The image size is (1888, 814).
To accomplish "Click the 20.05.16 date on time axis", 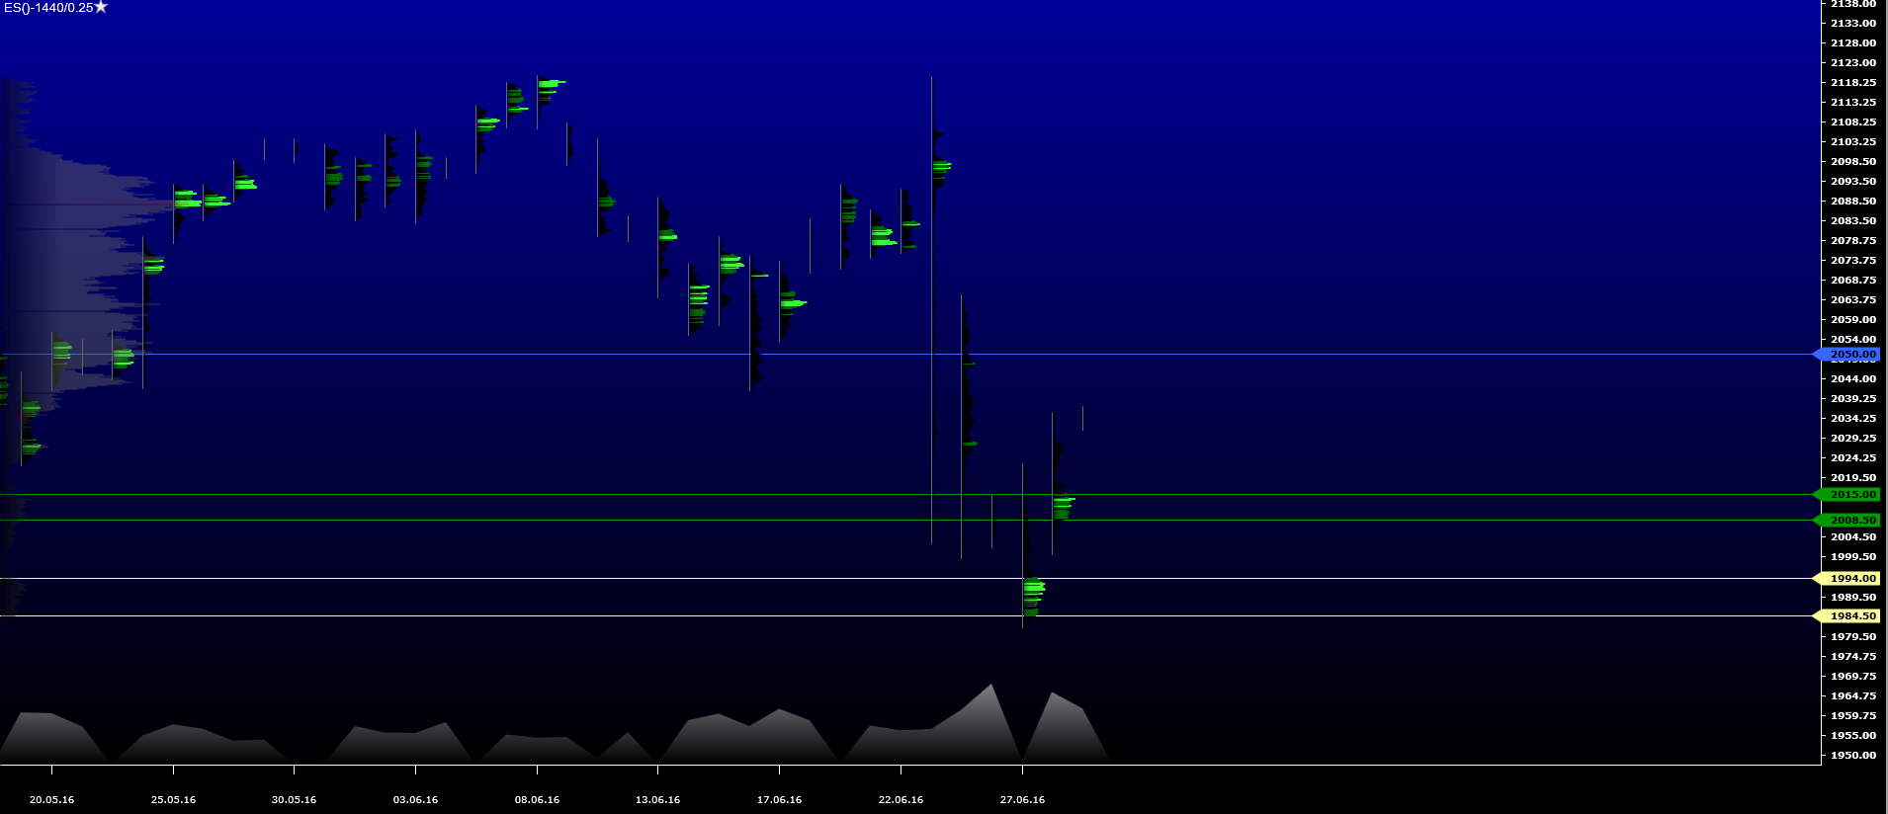I will pos(51,800).
